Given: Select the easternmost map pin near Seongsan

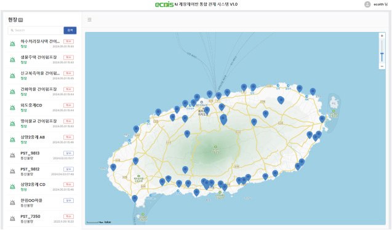Looking at the screenshot, I should tap(322, 119).
